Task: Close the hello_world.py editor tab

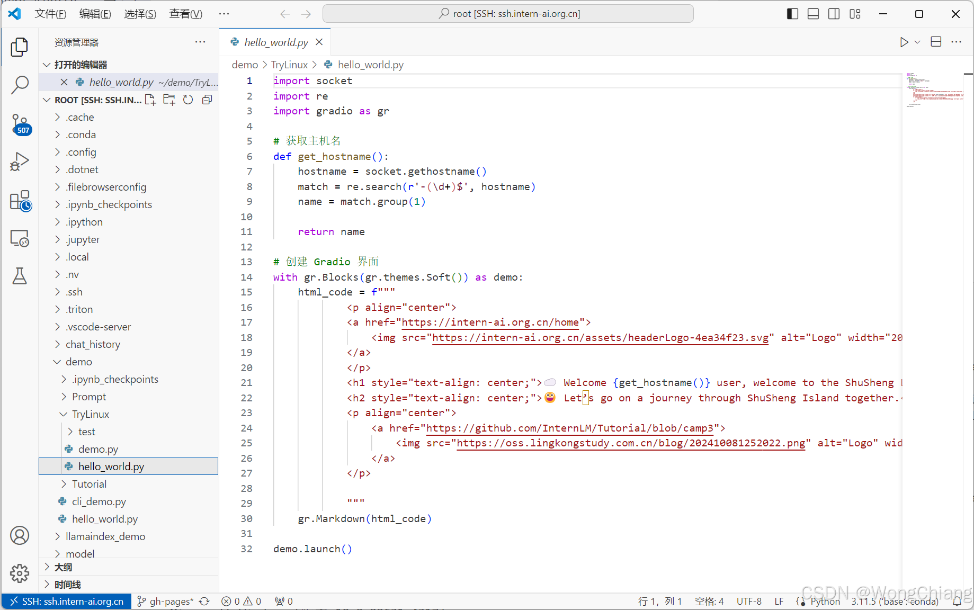Action: [319, 42]
